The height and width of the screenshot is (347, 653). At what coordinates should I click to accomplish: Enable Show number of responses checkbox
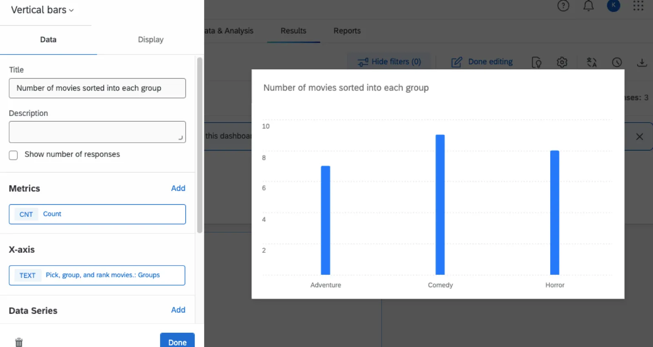(x=13, y=155)
